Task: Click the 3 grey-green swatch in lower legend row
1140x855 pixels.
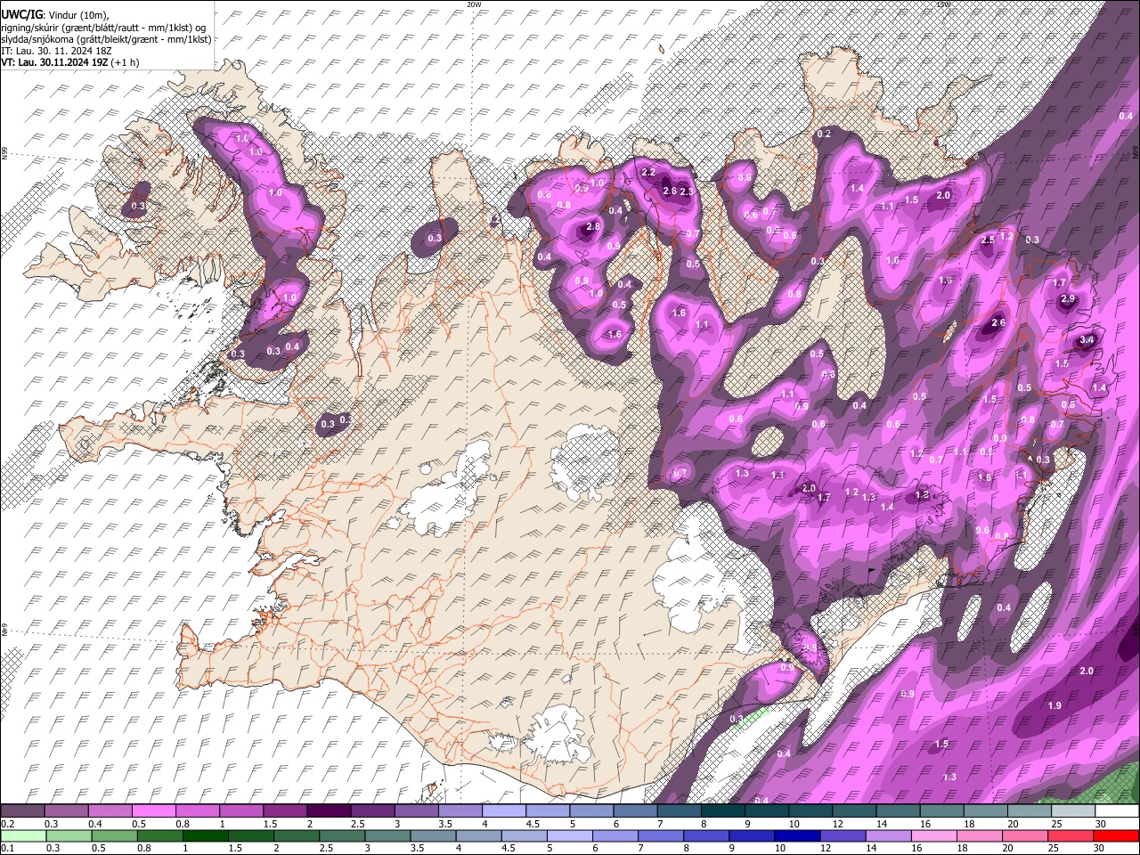Action: pyautogui.click(x=387, y=835)
